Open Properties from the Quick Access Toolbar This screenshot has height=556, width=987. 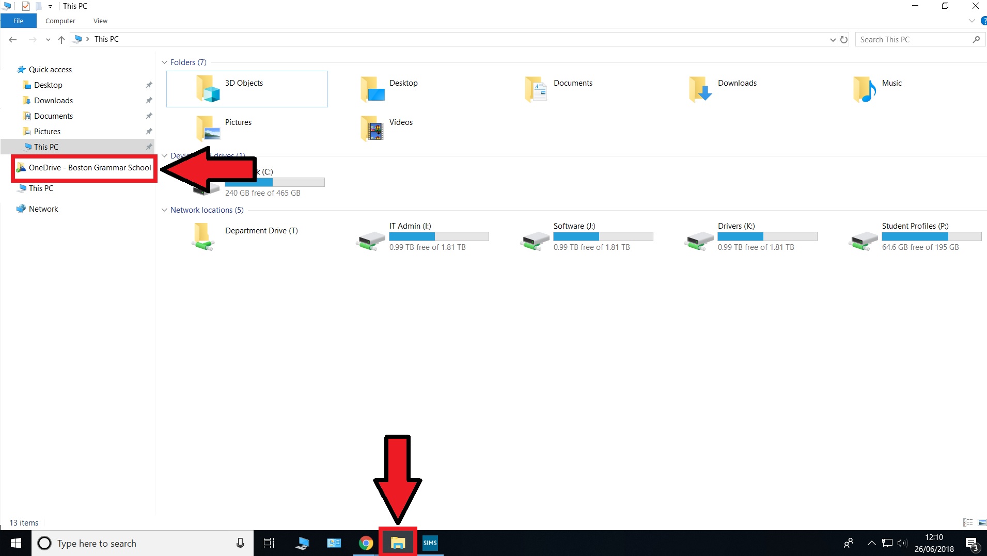click(26, 6)
